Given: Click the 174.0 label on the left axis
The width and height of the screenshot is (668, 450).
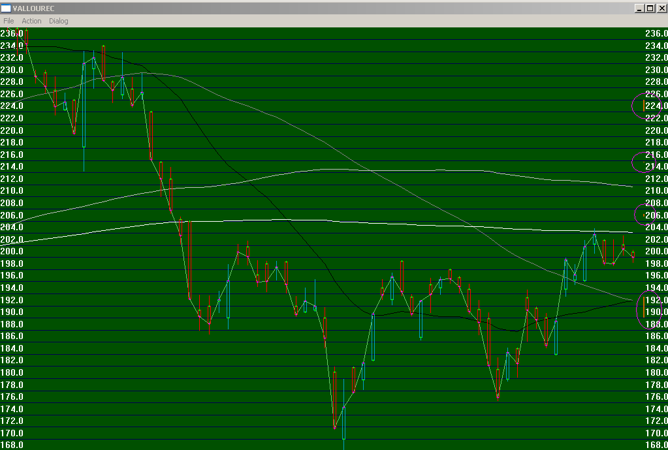Looking at the screenshot, I should pos(12,409).
